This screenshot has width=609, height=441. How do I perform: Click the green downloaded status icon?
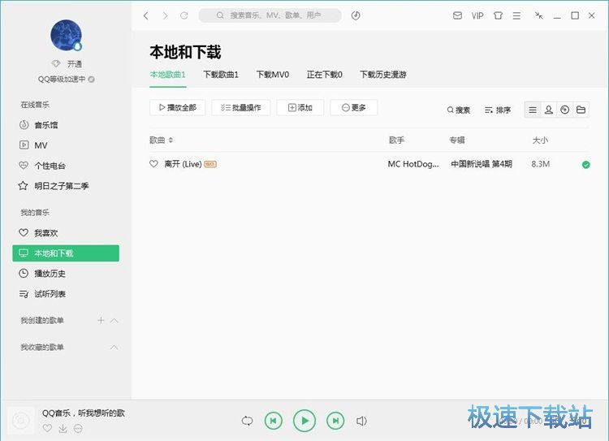click(x=586, y=165)
